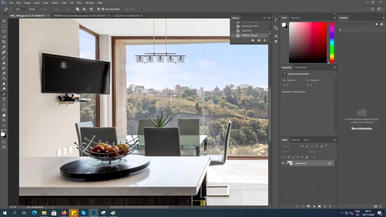Toggle Quick Mask mode
Image resolution: width=386 pixels, height=217 pixels.
[x=4, y=142]
